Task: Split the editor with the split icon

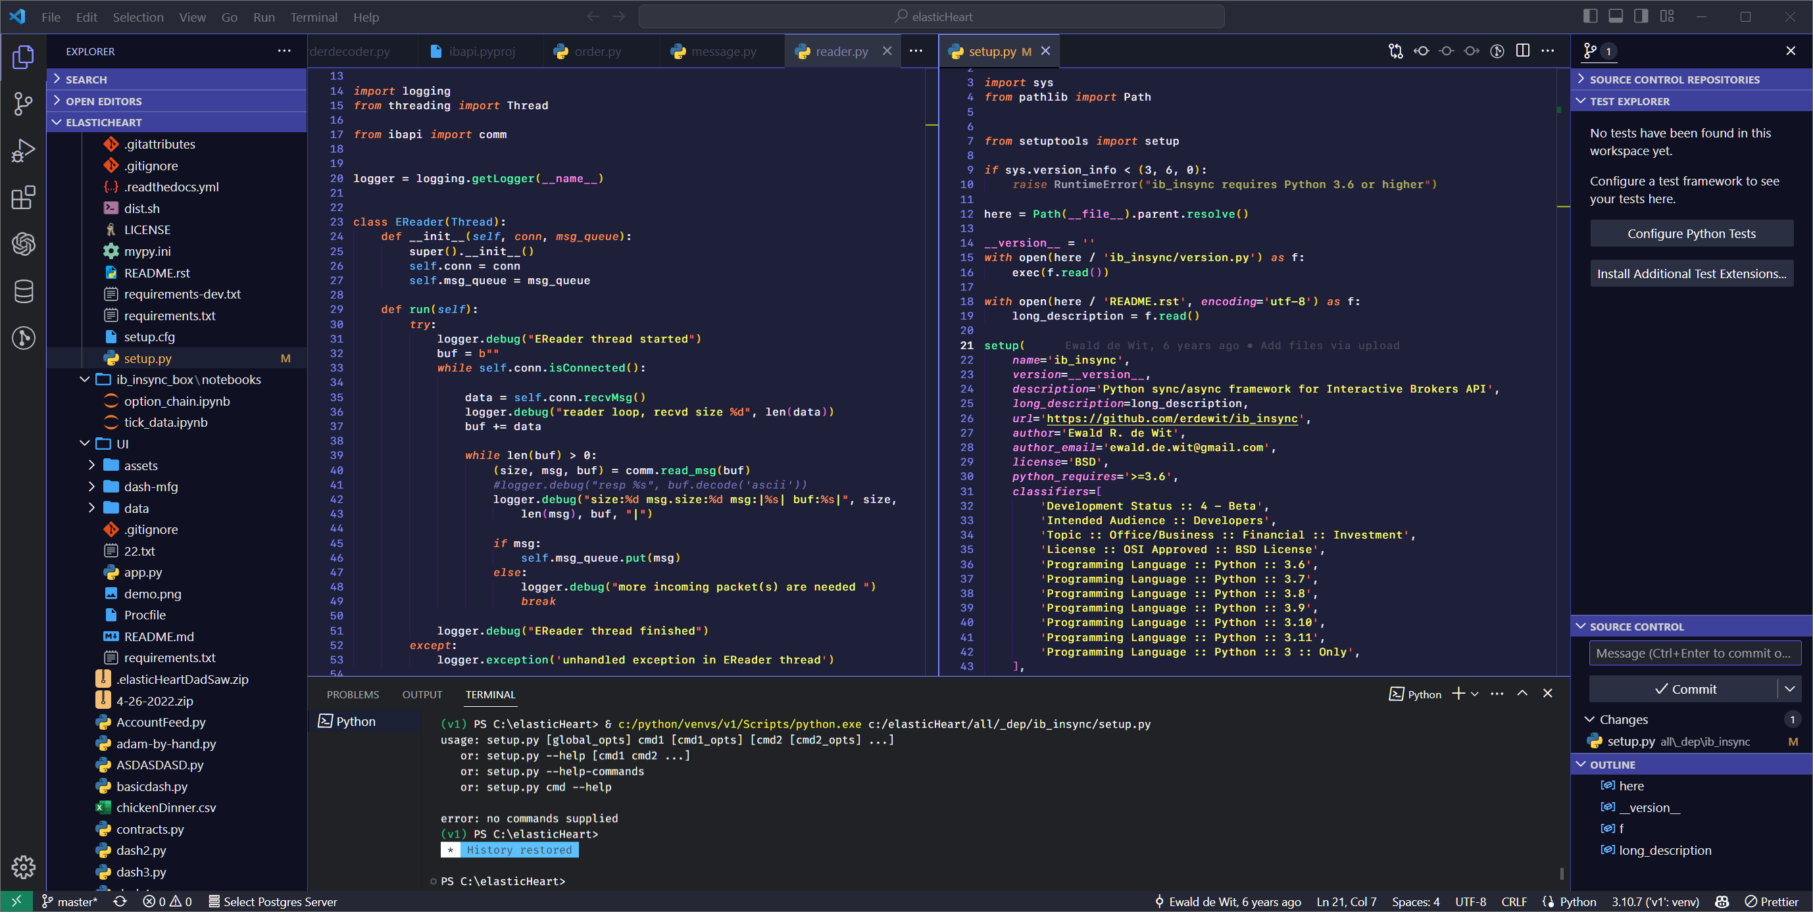Action: click(x=1524, y=51)
